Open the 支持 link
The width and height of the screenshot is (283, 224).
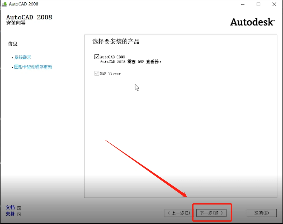coord(10,214)
